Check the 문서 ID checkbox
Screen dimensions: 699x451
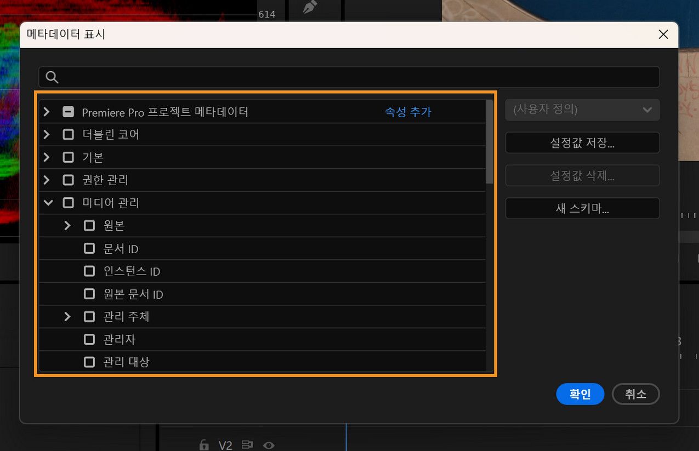point(89,248)
